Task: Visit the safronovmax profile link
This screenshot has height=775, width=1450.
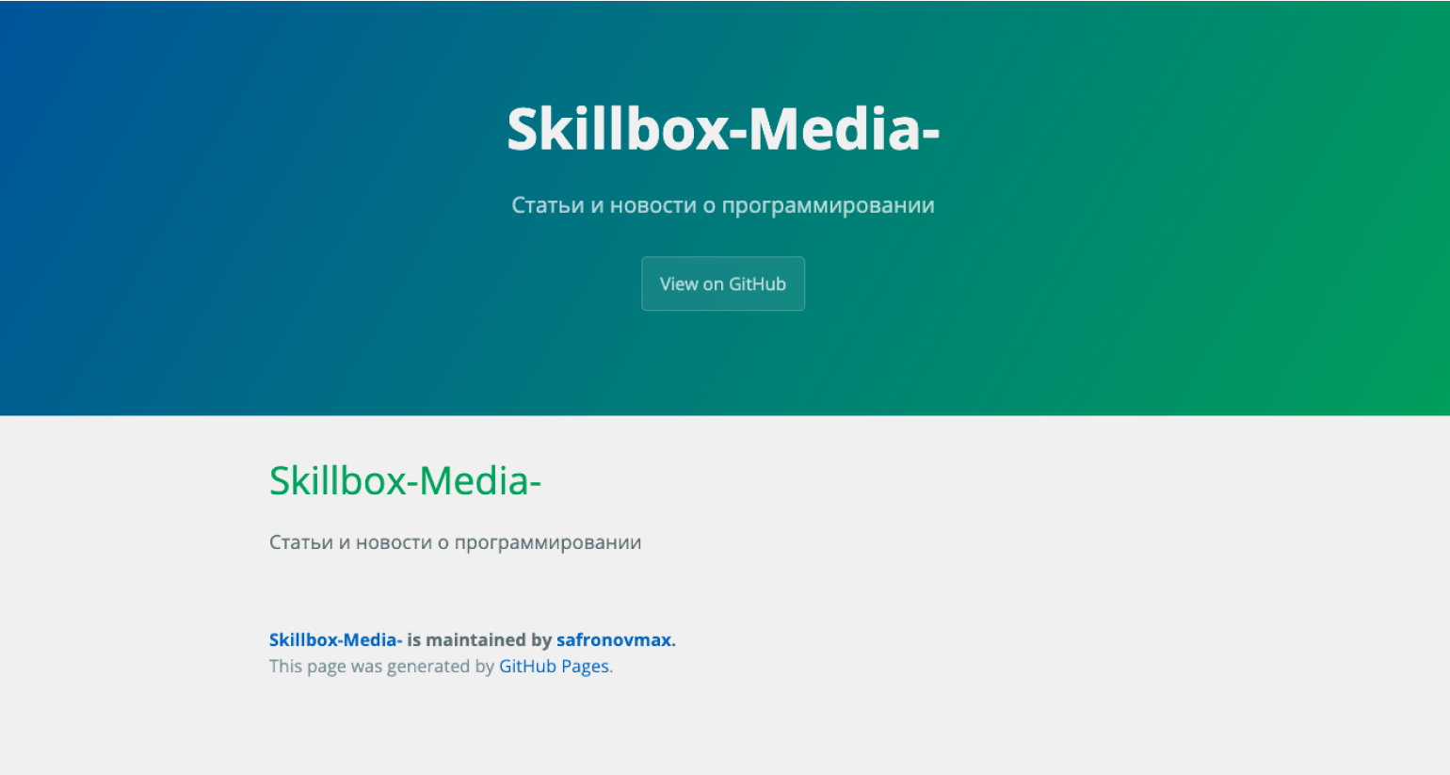Action: tap(614, 639)
